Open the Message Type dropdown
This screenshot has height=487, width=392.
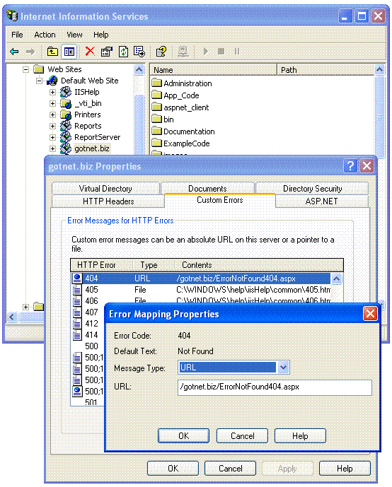(x=283, y=367)
